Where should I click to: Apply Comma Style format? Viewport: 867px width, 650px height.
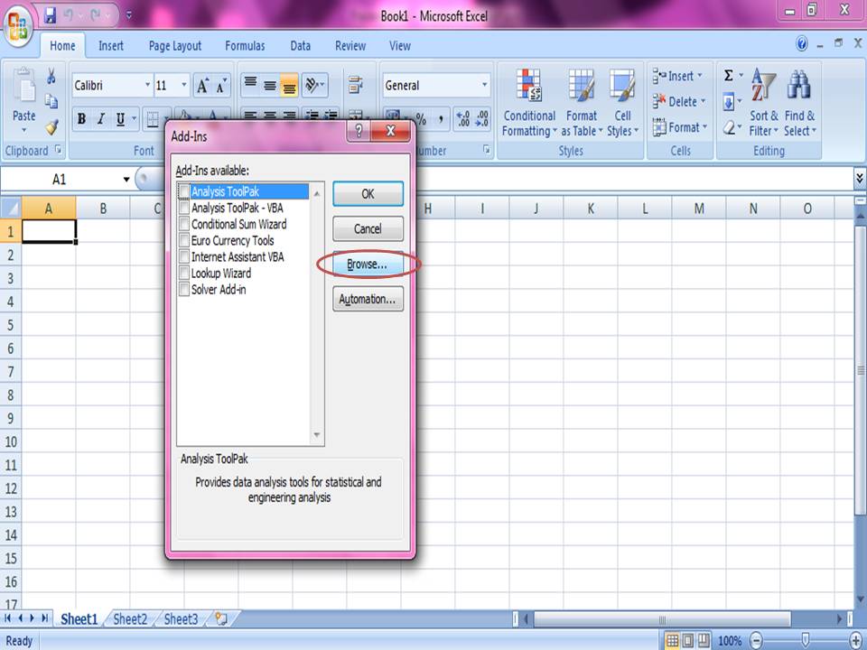pyautogui.click(x=441, y=119)
